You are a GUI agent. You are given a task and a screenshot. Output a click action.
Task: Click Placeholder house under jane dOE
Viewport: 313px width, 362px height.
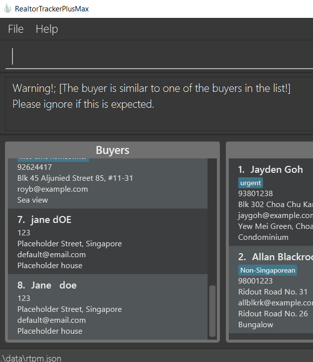50,266
